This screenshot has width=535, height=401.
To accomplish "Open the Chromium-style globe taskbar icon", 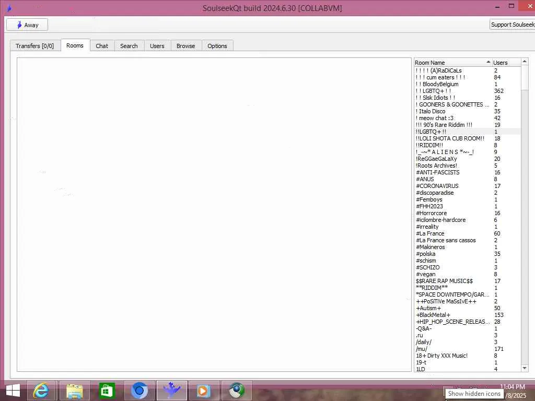I will point(237,391).
